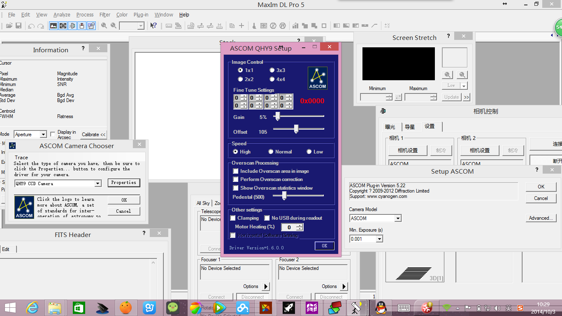
Task: Open the Analyze menu
Action: coord(62,15)
